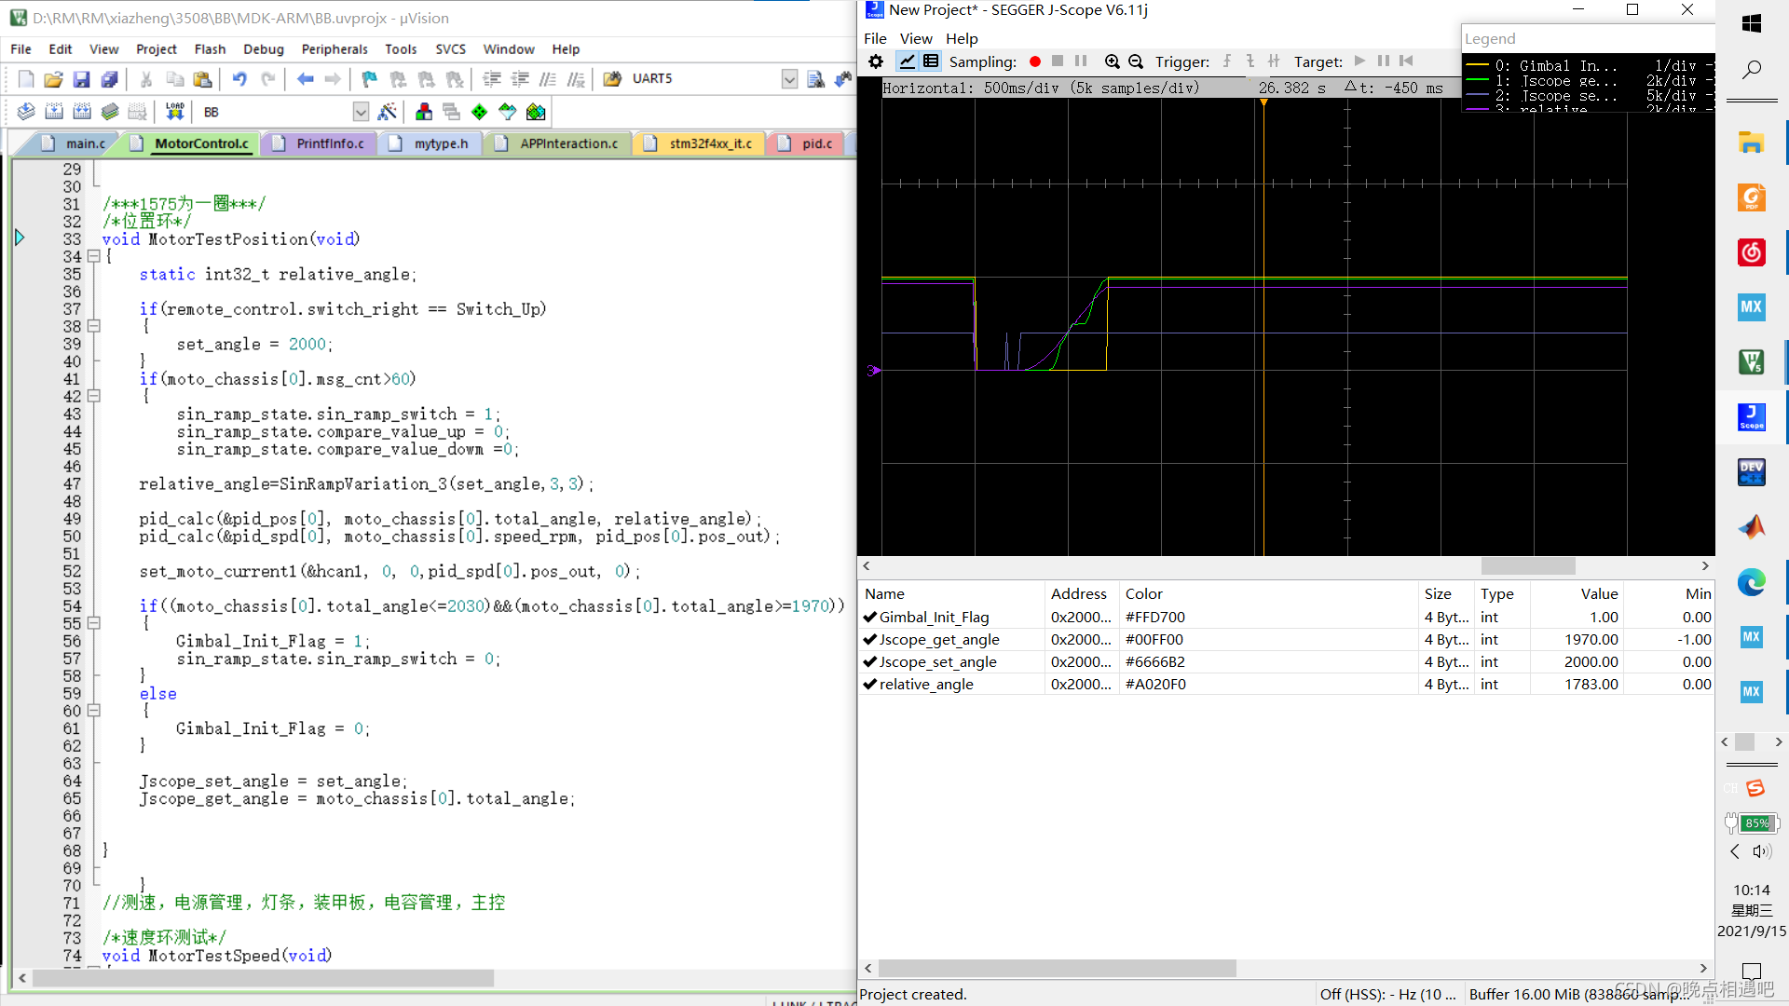Open the BB target selection dropdown
The height and width of the screenshot is (1006, 1789).
tap(361, 112)
